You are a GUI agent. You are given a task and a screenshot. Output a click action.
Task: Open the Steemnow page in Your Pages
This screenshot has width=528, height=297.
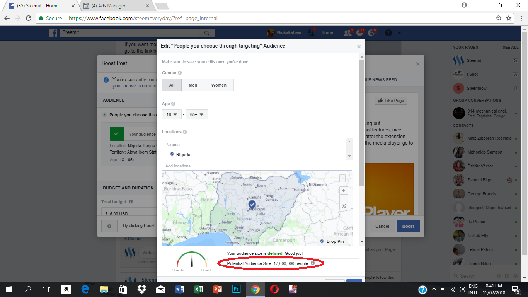[x=486, y=88]
